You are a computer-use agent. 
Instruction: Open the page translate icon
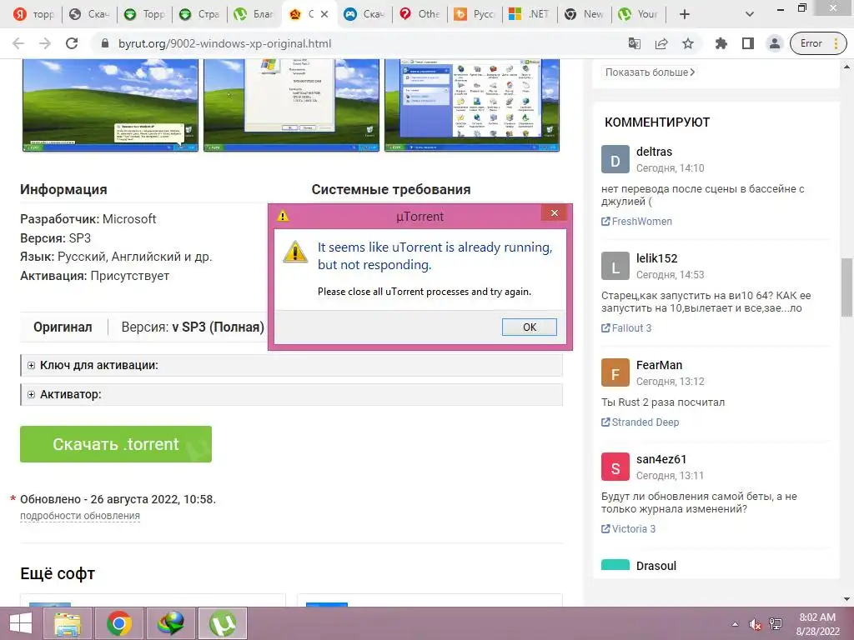tap(635, 43)
